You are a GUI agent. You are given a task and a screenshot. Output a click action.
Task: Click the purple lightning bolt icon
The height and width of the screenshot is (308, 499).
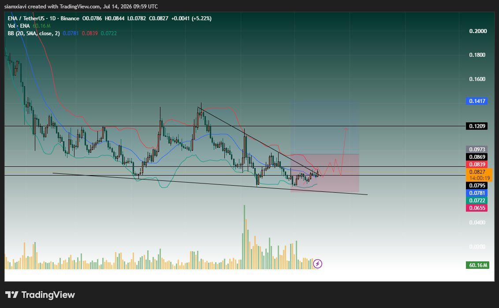pos(317,264)
